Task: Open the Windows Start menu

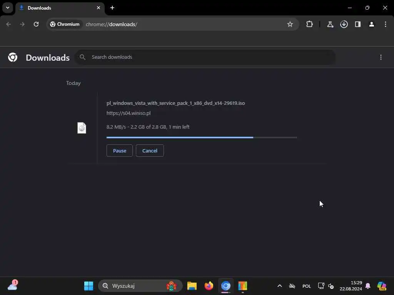Action: pyautogui.click(x=88, y=286)
